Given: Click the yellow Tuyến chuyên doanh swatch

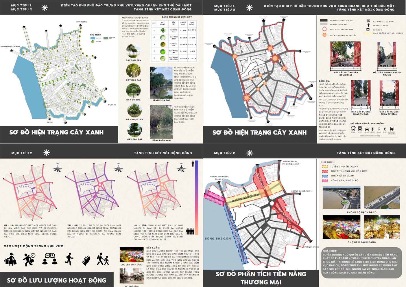Looking at the screenshot, I should (x=324, y=166).
